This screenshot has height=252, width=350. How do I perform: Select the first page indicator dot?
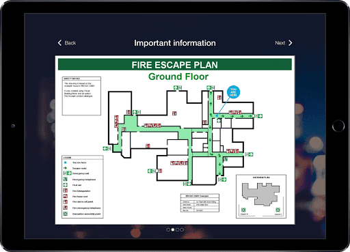(168, 229)
